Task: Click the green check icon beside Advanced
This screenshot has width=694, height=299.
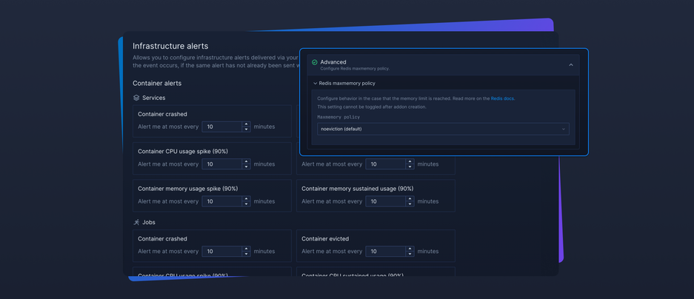Action: coord(314,62)
